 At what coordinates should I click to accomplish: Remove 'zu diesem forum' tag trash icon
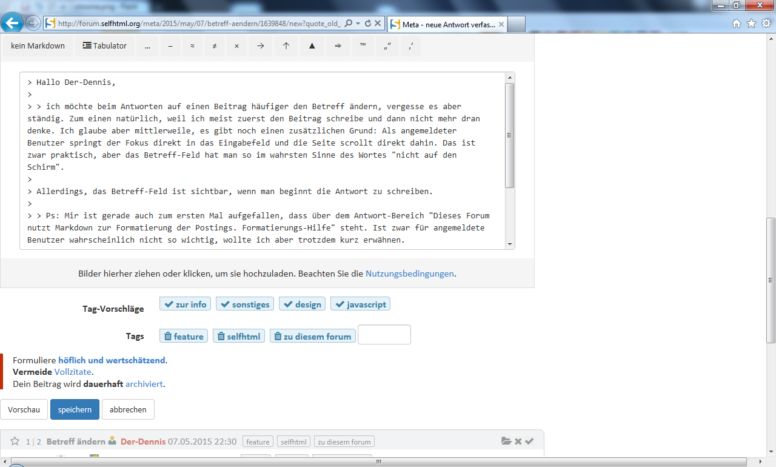pos(278,336)
